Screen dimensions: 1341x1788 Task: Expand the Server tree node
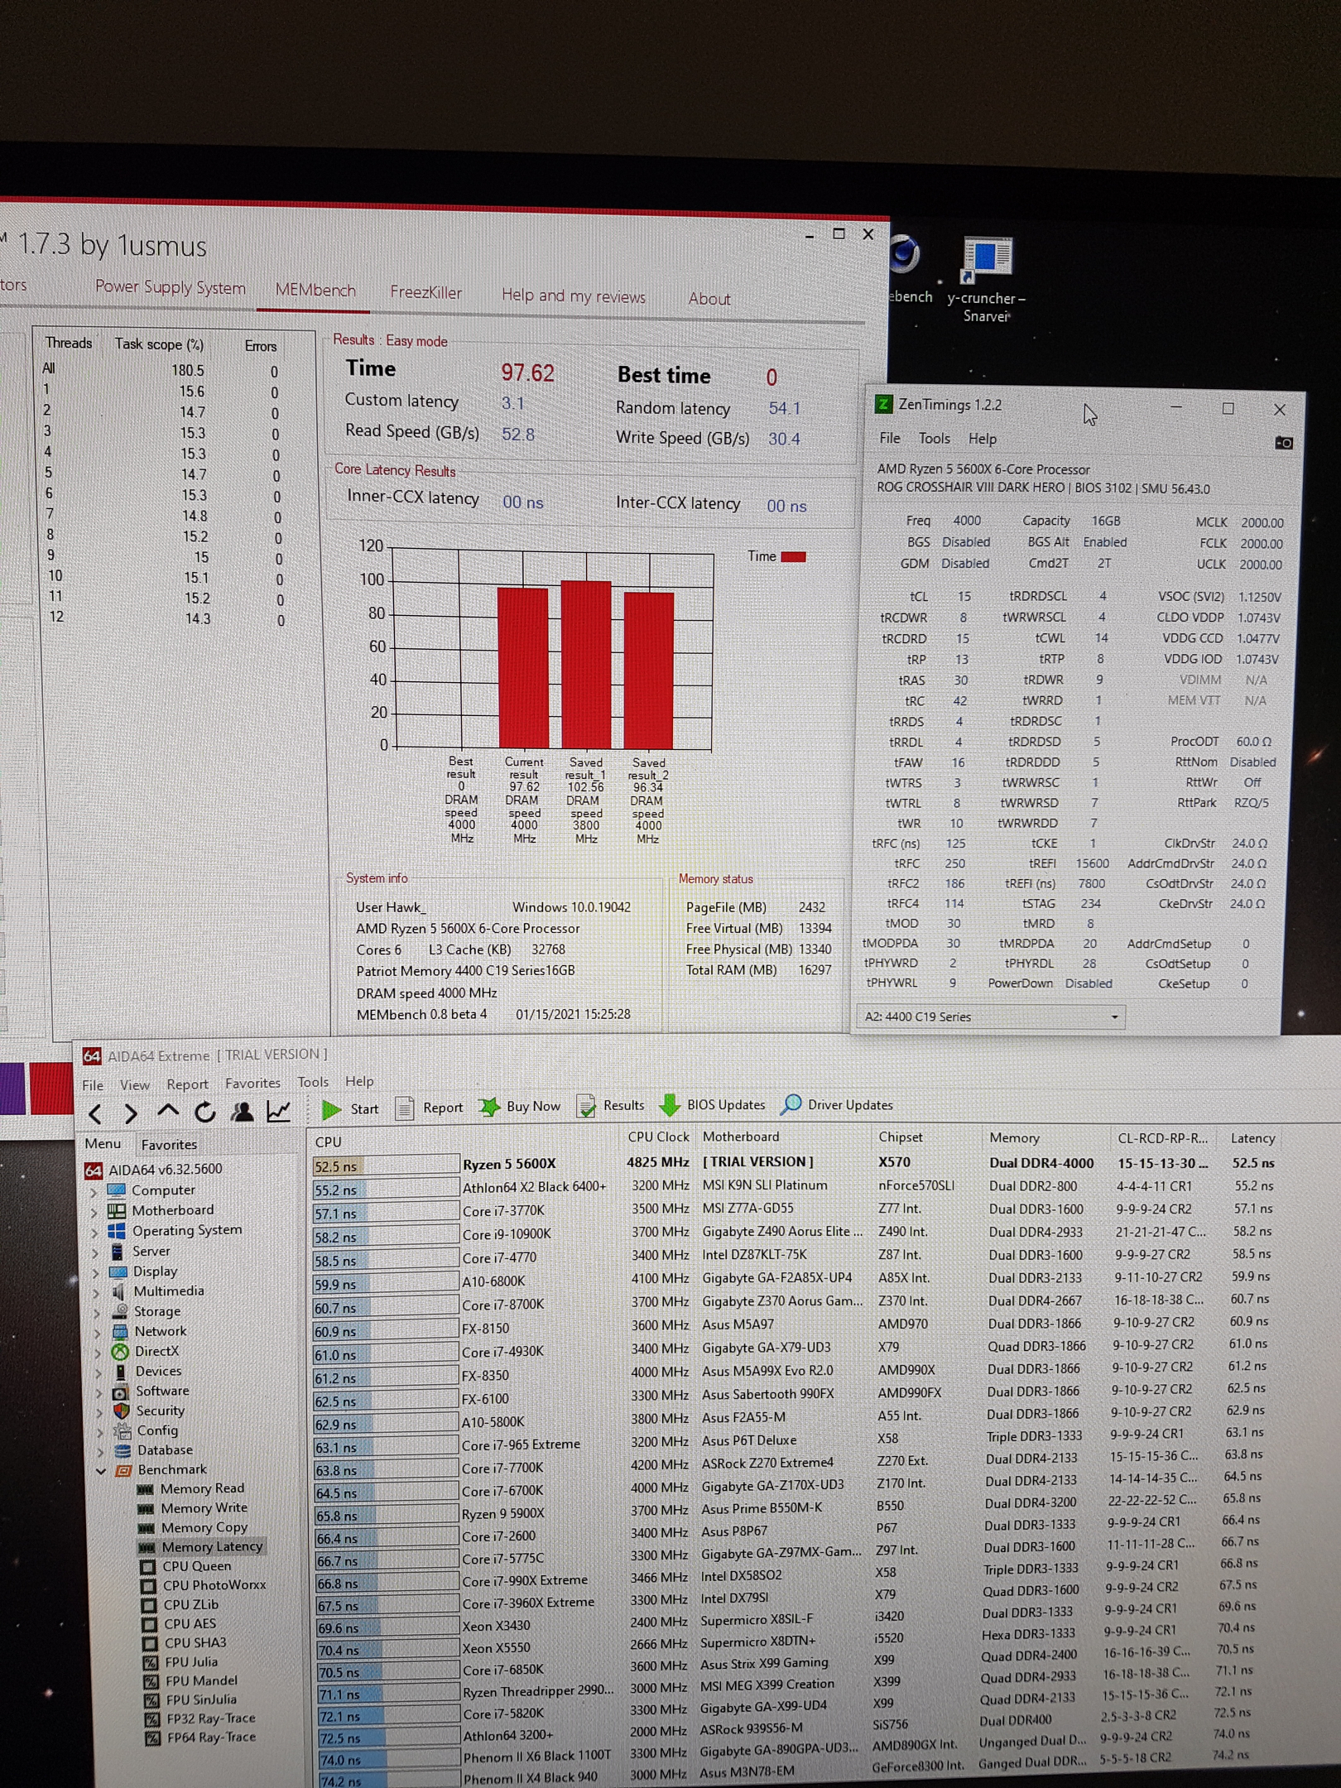94,1253
